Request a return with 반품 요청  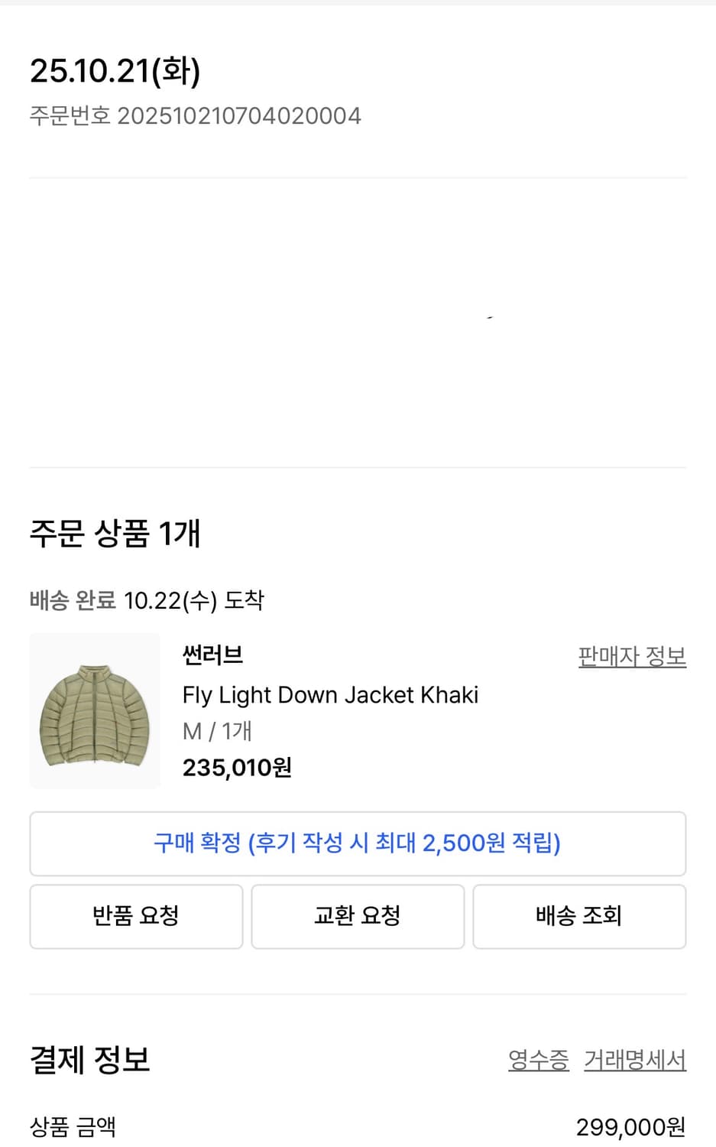click(x=136, y=916)
